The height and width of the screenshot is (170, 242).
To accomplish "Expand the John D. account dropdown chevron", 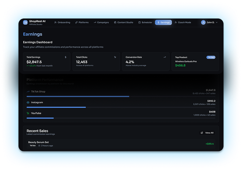I will (x=217, y=23).
